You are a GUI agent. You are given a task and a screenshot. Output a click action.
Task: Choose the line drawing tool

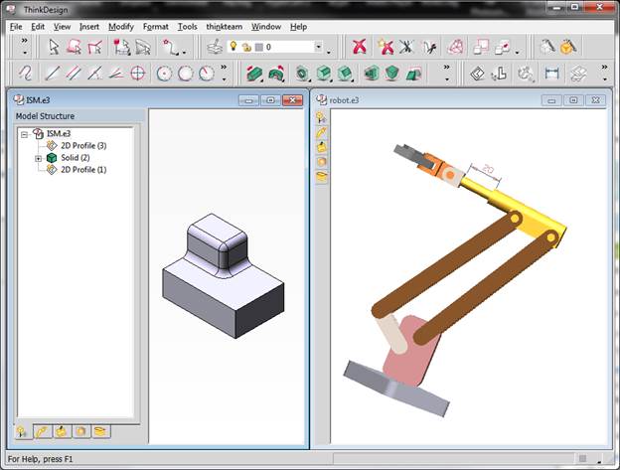53,74
